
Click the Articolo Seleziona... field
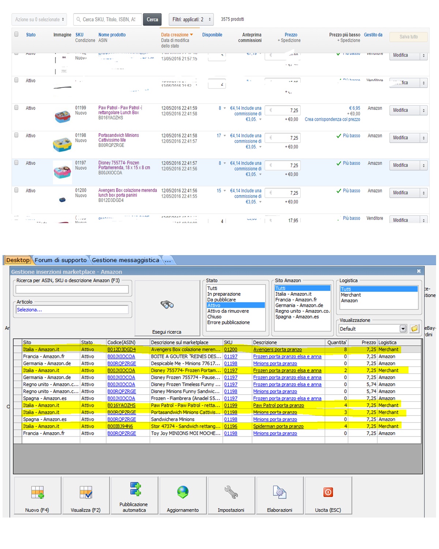point(72,310)
